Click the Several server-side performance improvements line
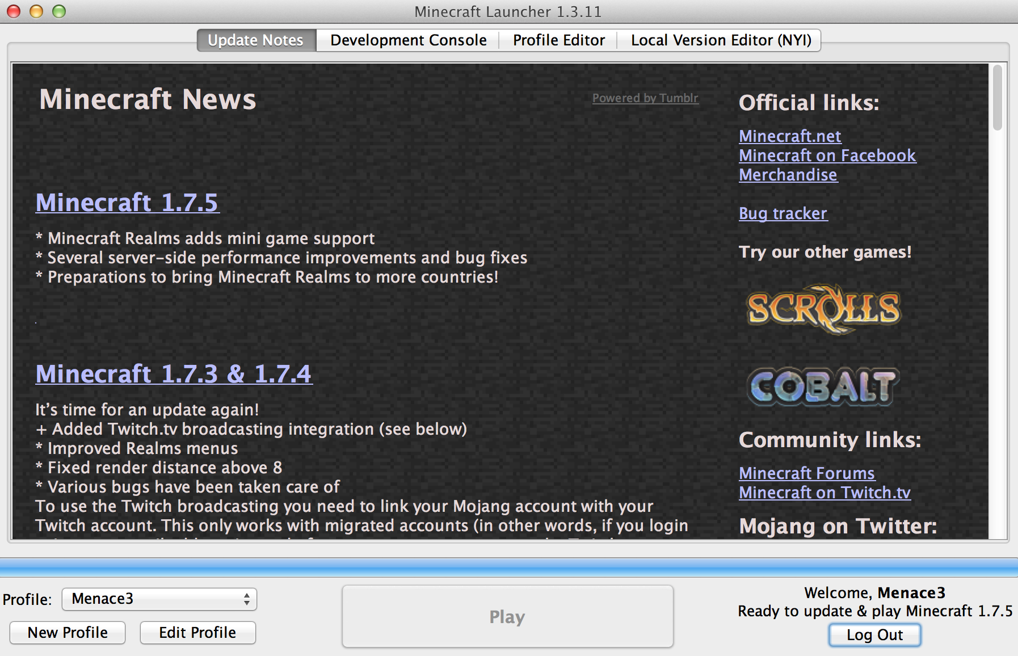This screenshot has width=1018, height=656. tap(281, 258)
